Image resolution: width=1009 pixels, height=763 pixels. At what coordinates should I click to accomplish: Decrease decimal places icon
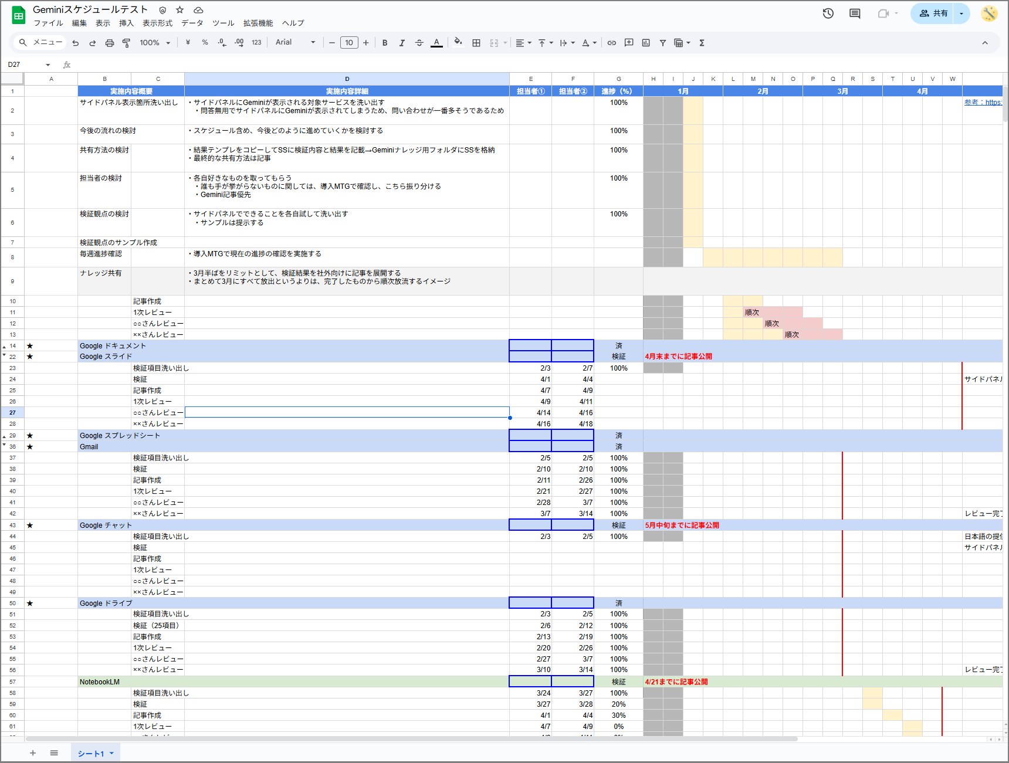point(222,43)
